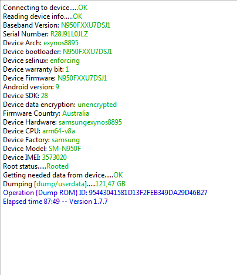
Task: Click the Device IMEI 3573020 number
Action: point(55,157)
